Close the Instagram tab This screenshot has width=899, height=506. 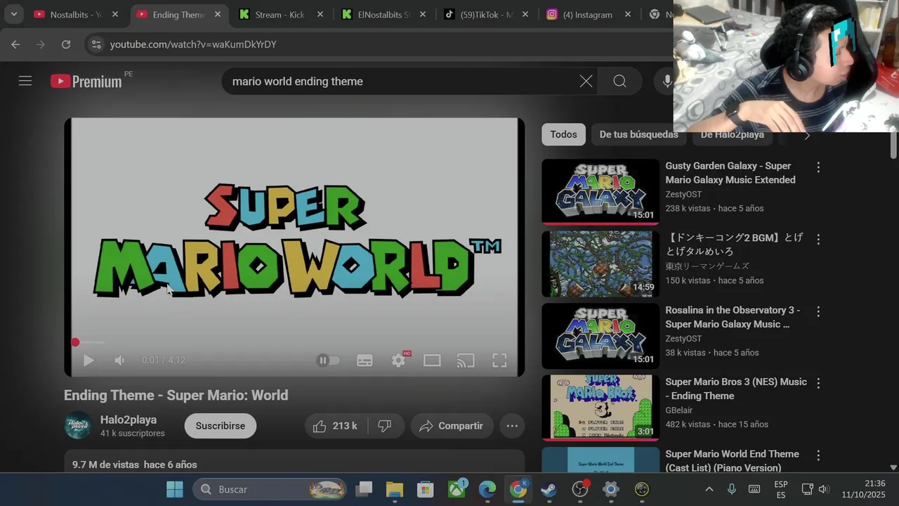pos(628,14)
